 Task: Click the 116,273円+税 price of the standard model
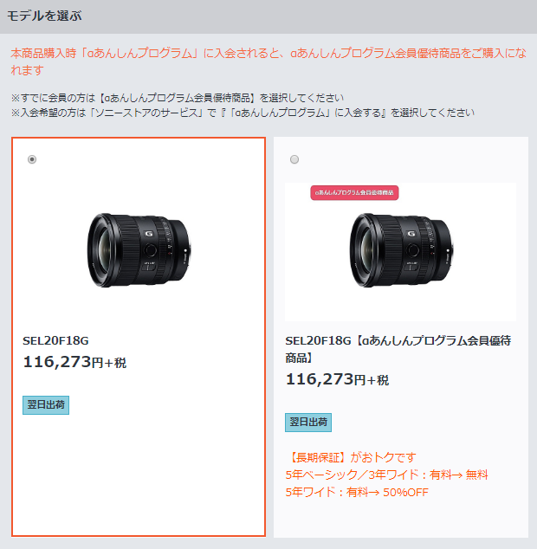click(74, 362)
